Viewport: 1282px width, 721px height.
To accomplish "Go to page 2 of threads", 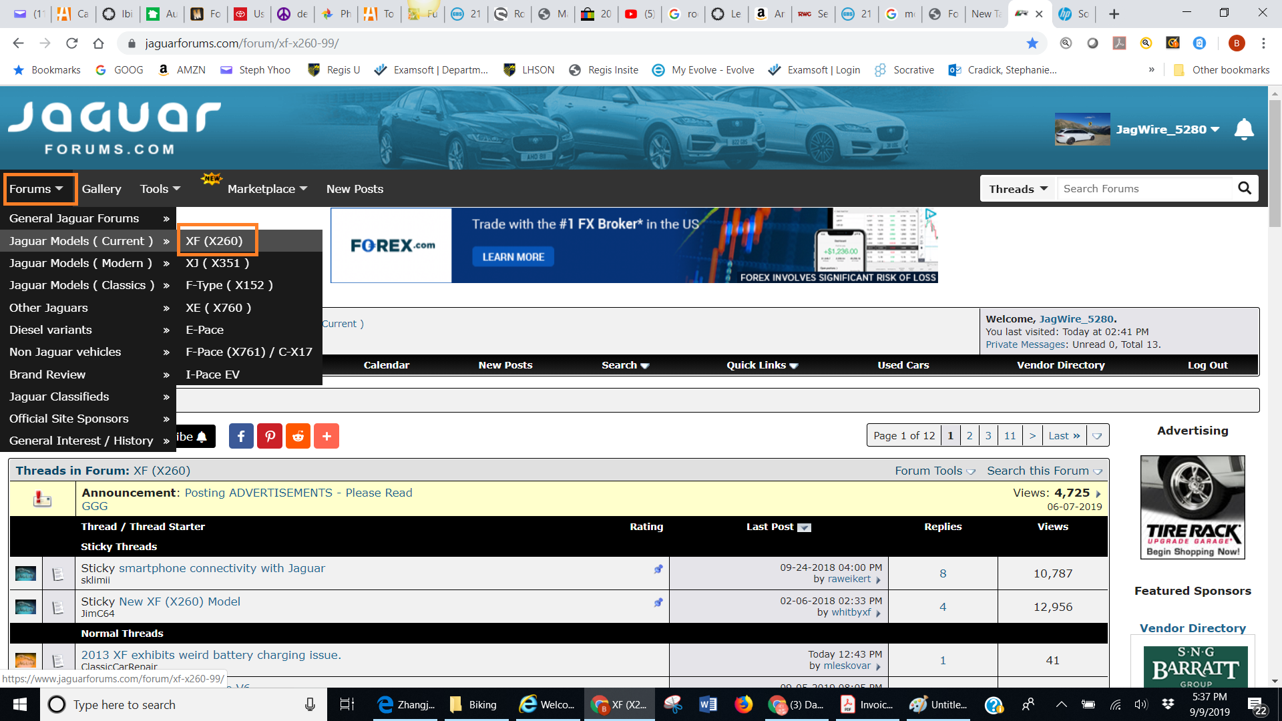I will pos(970,436).
